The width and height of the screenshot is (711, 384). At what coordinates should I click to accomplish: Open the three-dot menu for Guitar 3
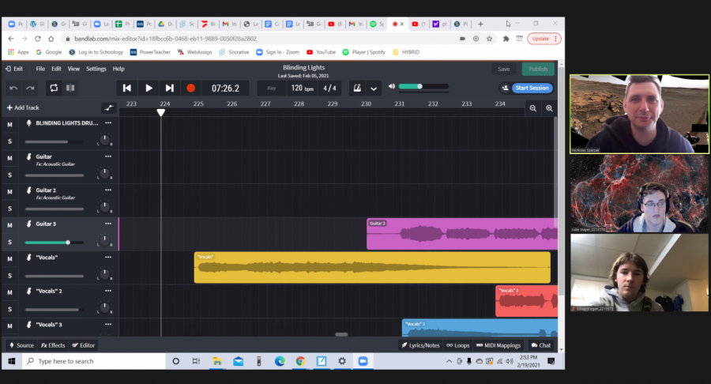108,224
